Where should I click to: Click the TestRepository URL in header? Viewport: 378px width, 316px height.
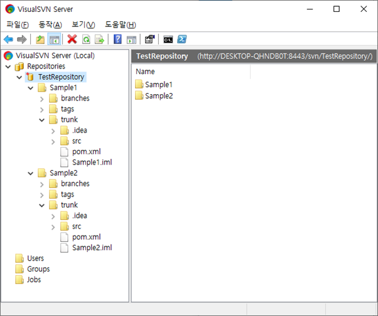(x=284, y=56)
